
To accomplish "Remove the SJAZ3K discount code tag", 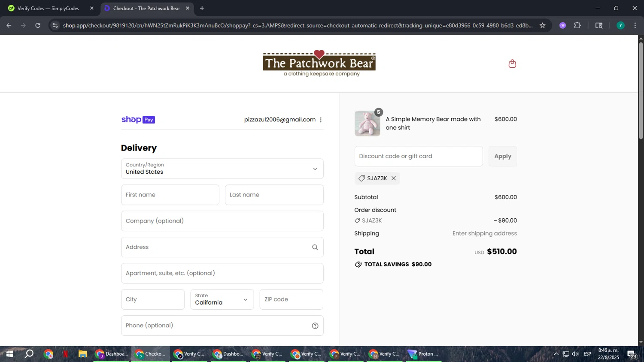I will pyautogui.click(x=393, y=178).
